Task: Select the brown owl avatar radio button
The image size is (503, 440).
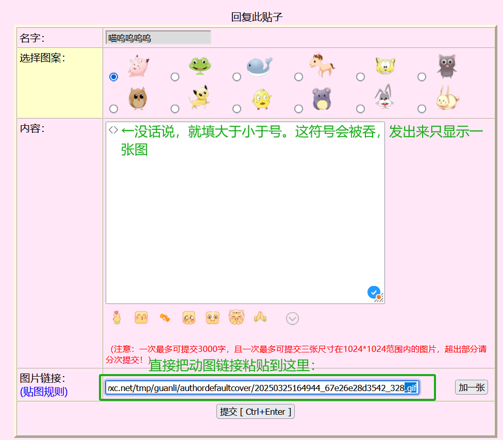Action: [113, 109]
